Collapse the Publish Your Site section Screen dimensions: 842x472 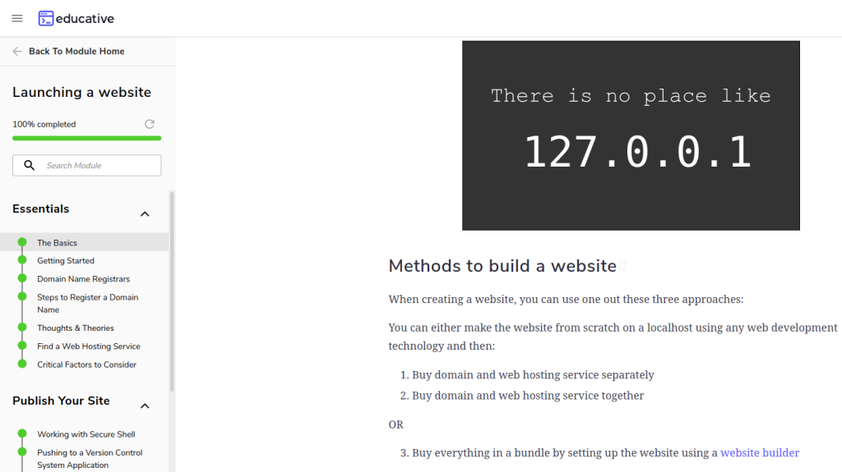(x=145, y=406)
